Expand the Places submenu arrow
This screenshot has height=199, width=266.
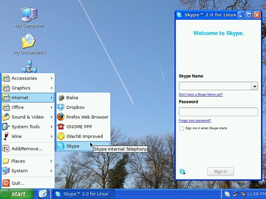52,161
